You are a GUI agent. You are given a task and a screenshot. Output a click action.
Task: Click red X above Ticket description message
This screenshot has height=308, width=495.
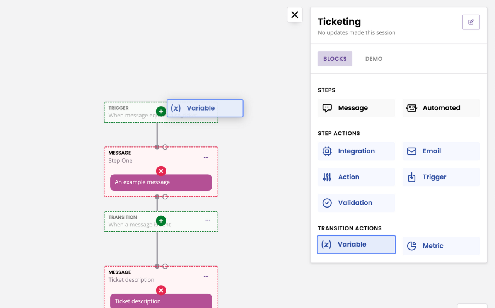[x=161, y=290]
